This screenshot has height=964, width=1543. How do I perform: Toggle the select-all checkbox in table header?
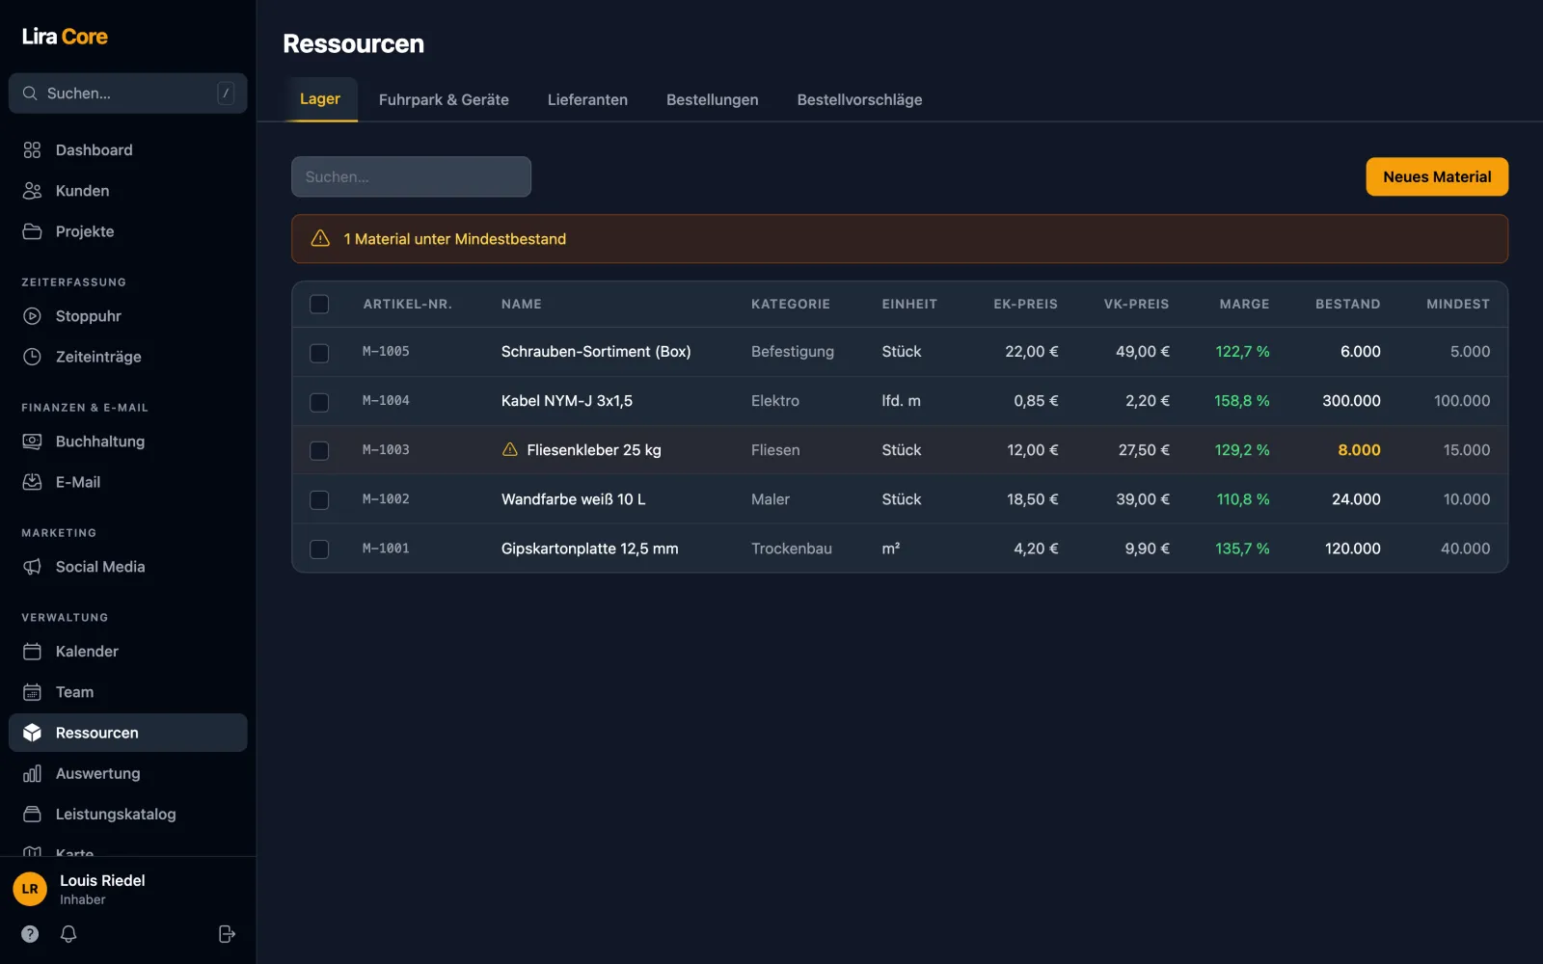[x=319, y=304]
